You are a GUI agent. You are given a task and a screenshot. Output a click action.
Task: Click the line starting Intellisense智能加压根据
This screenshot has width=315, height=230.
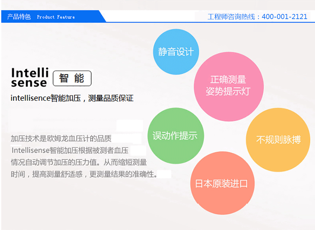pos(70,150)
